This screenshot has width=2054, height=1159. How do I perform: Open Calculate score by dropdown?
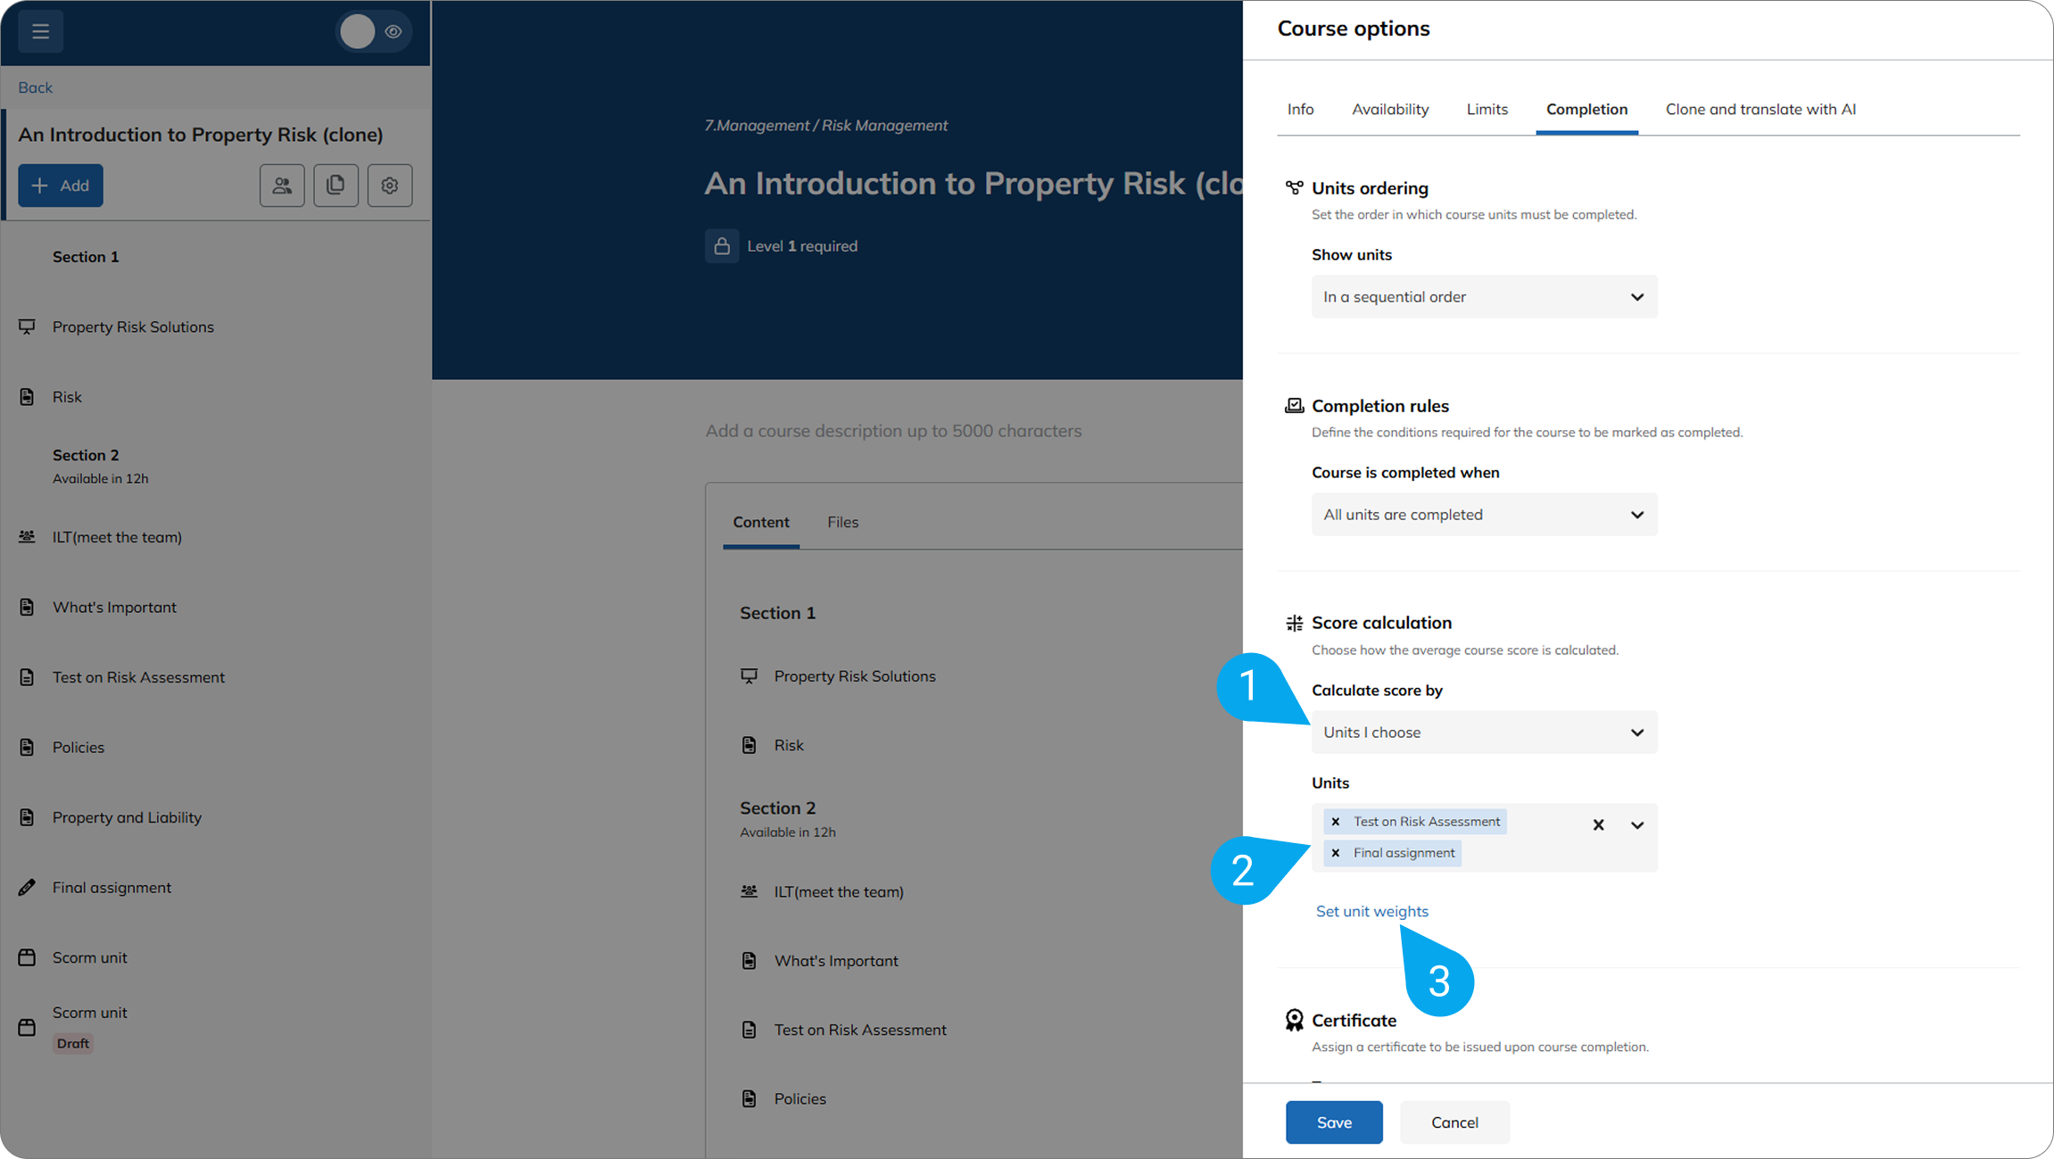1484,733
